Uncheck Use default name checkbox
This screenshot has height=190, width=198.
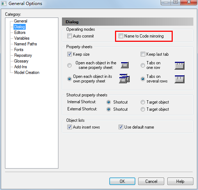click(x=121, y=127)
